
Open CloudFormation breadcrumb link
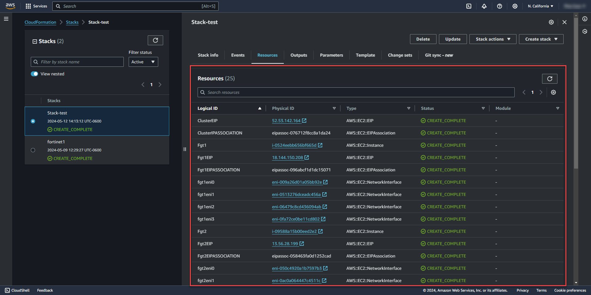[x=40, y=22]
